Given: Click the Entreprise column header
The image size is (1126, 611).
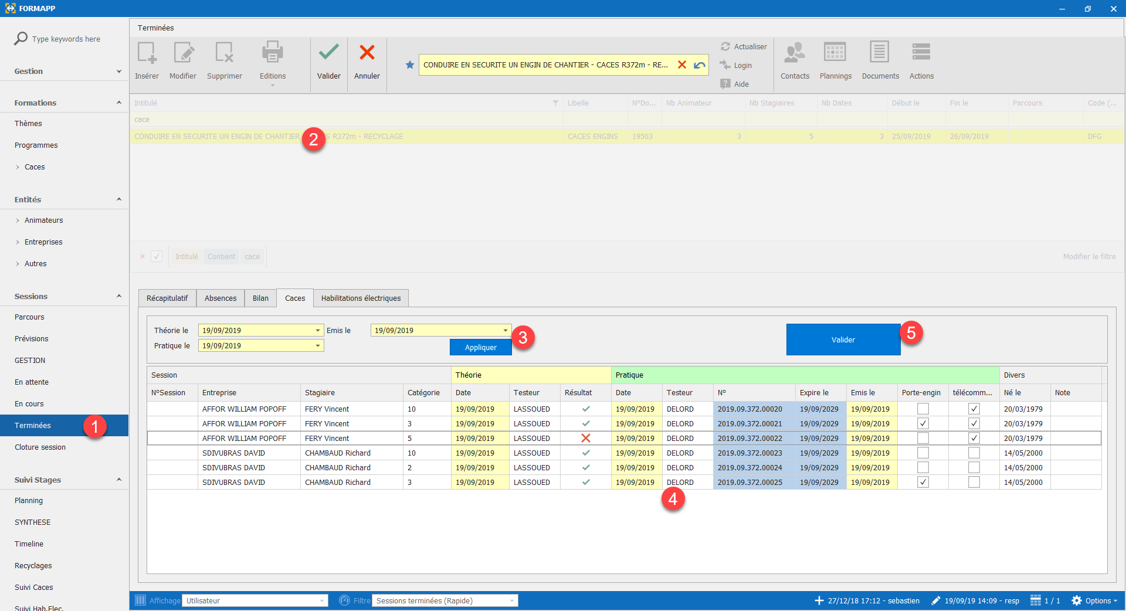Looking at the screenshot, I should [x=249, y=392].
